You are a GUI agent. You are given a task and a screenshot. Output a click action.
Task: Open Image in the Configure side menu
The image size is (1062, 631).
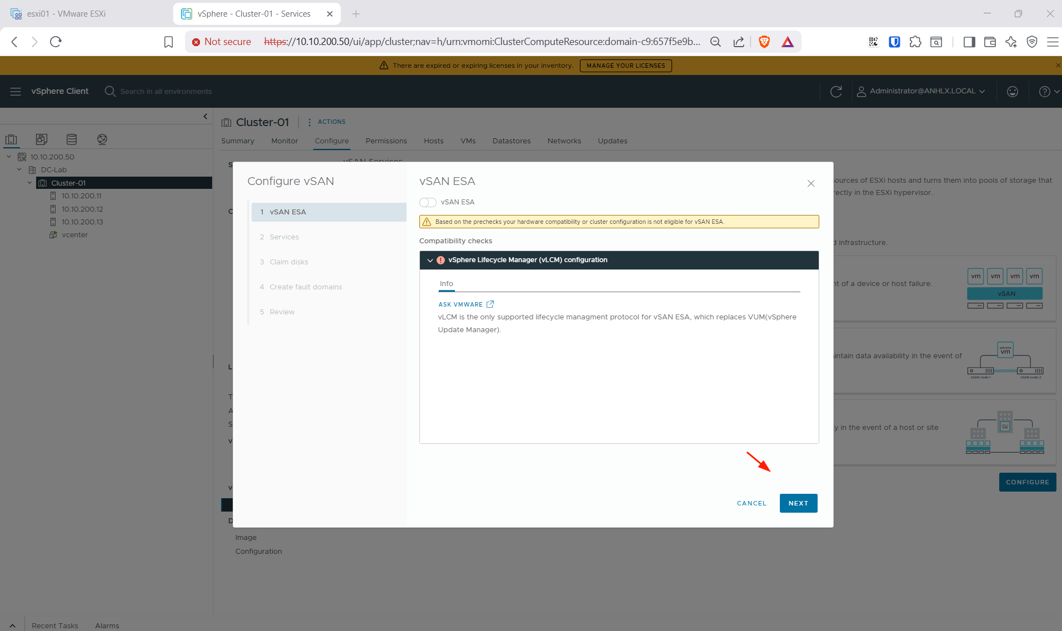coord(246,538)
